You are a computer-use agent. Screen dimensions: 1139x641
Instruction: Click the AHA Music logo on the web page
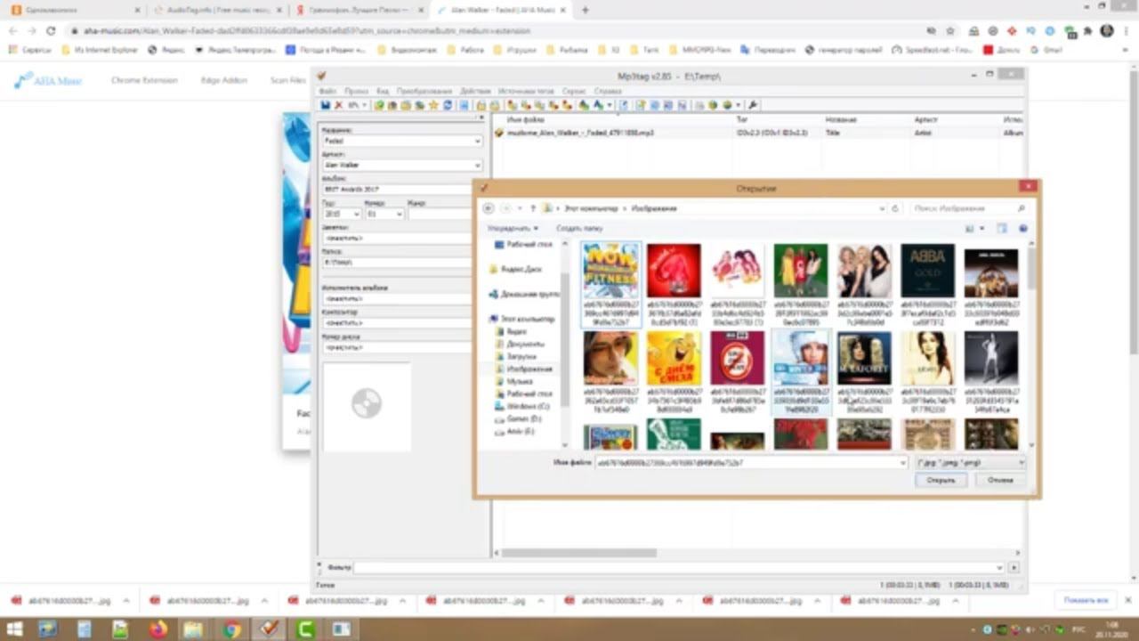[x=47, y=80]
